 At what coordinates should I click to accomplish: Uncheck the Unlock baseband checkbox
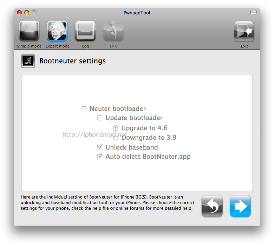(x=100, y=147)
